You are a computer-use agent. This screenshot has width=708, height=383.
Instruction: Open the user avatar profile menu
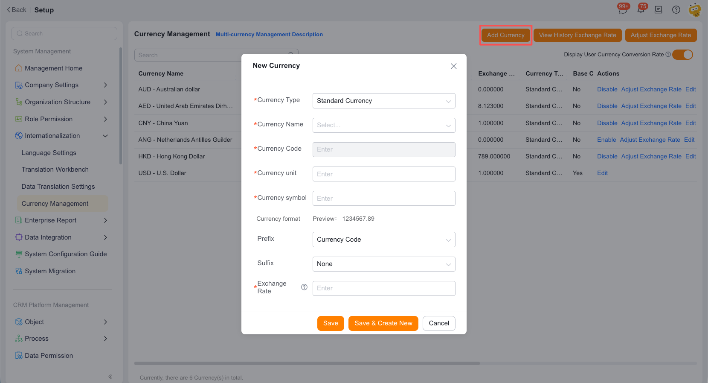695,10
